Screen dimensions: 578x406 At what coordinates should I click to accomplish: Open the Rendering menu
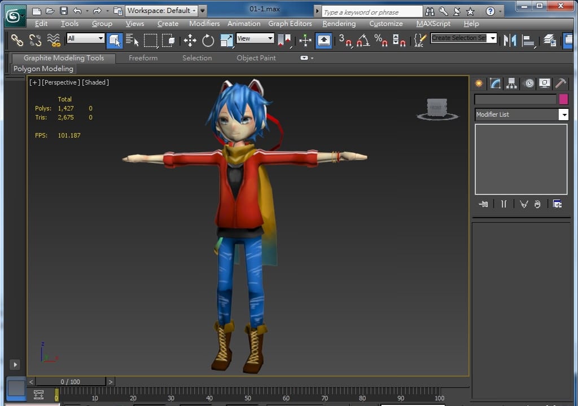[339, 24]
